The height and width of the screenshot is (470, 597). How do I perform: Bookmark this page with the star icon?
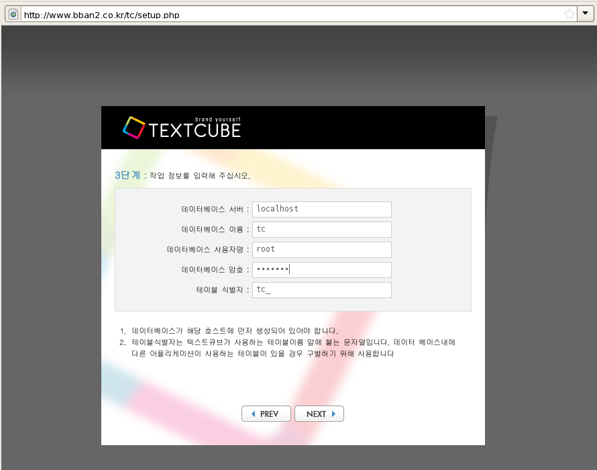coord(569,15)
